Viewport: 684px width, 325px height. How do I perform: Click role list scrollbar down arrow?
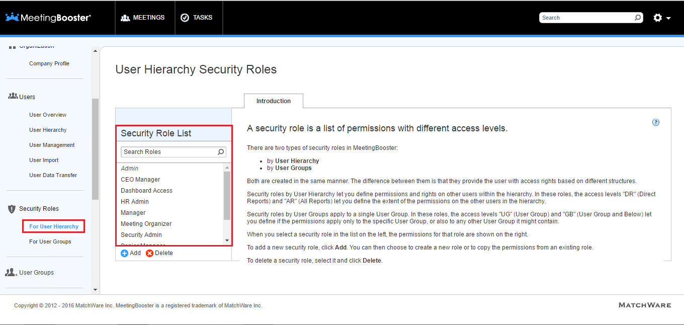point(227,241)
